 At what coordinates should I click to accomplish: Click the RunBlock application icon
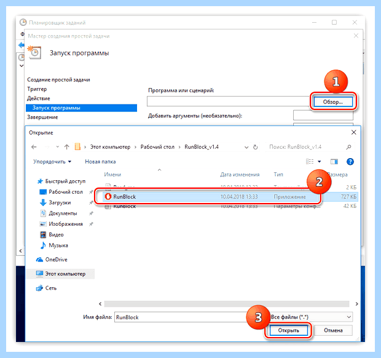tap(108, 196)
